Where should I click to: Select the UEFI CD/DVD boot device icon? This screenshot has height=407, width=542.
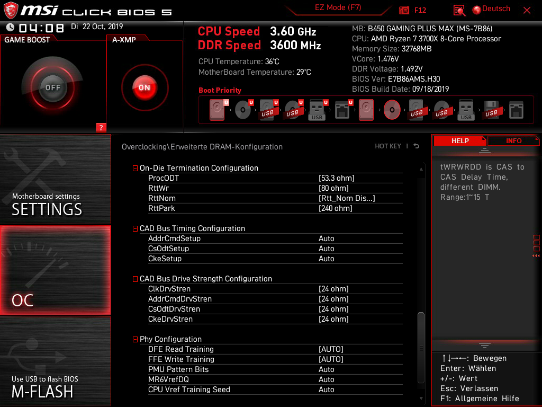point(243,110)
